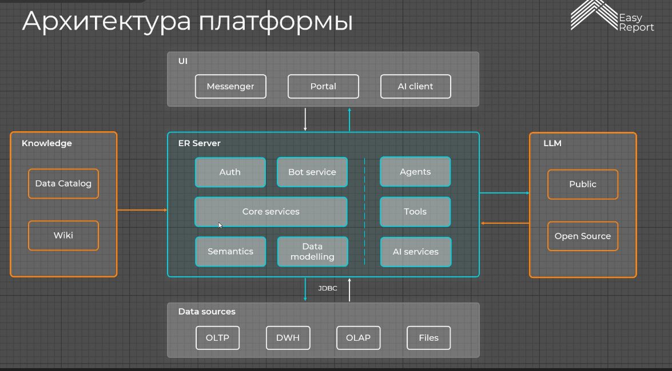Click the Easy Report logo
Screen dimensions: 672x371
point(612,17)
